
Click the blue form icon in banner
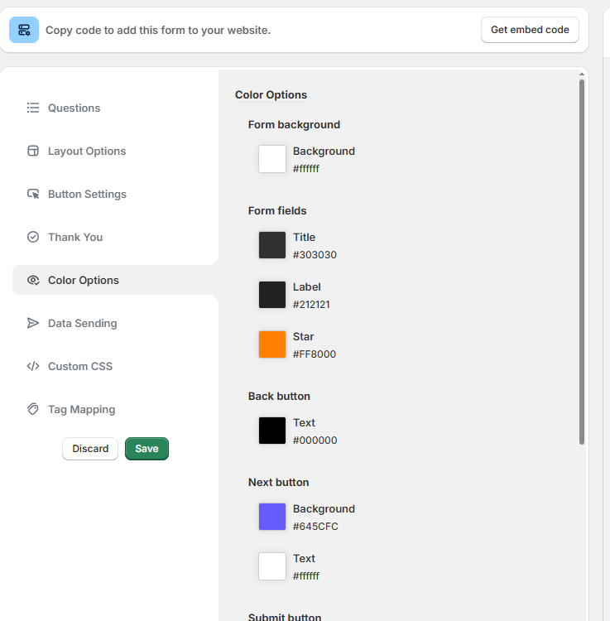click(24, 30)
